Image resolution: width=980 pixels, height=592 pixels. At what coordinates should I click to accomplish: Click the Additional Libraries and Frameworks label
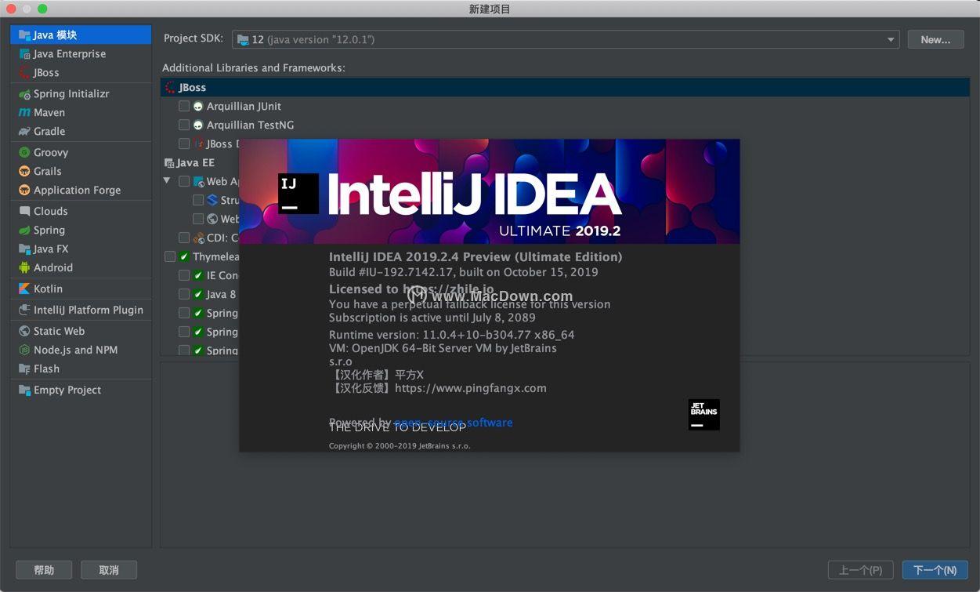(254, 67)
